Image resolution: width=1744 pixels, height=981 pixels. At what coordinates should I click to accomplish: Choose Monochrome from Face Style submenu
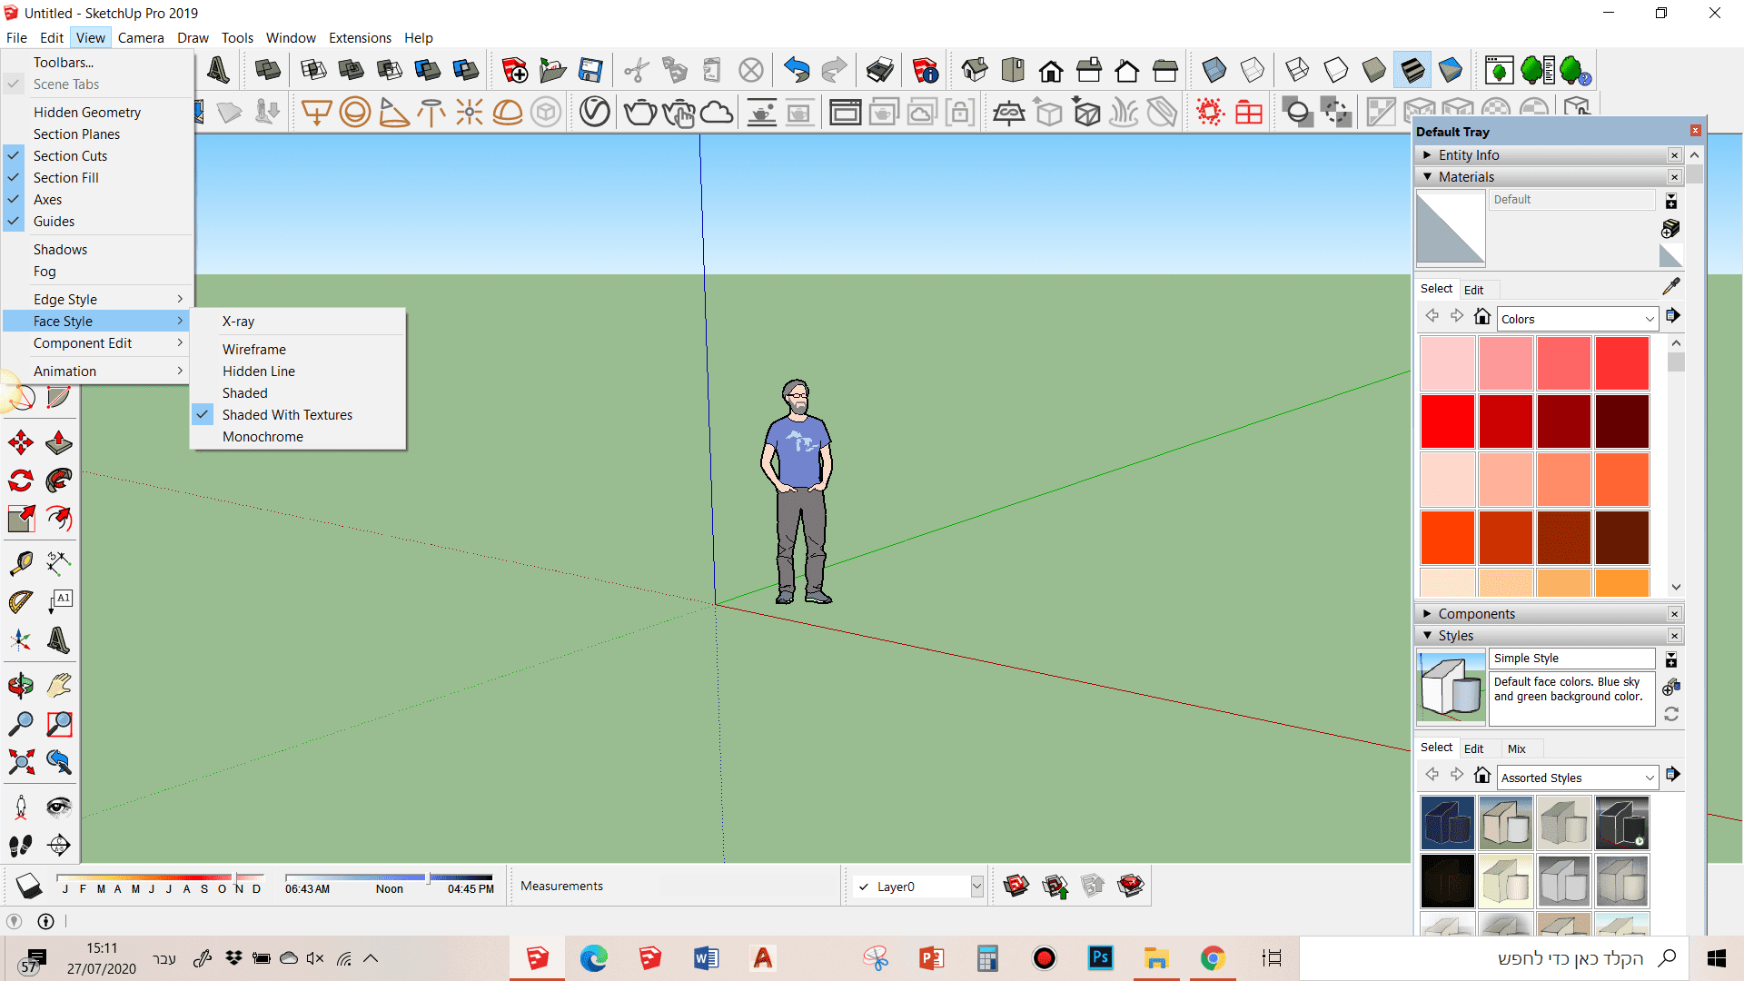[x=263, y=437]
